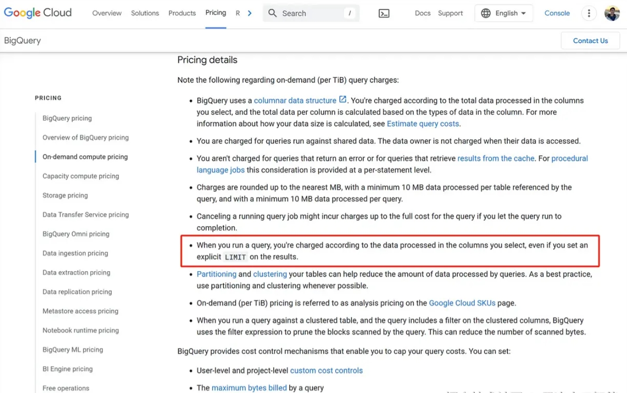Open Data extraction pricing sidebar item
The width and height of the screenshot is (627, 393).
(76, 273)
